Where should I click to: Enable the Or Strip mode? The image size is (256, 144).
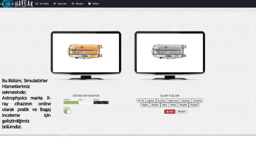click(x=197, y=101)
